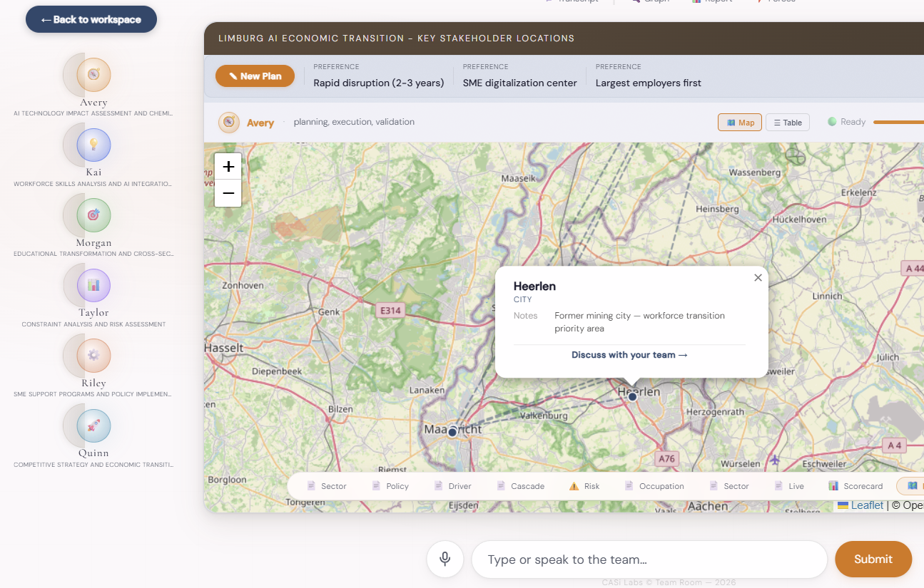Viewport: 924px width, 588px height.
Task: Click the Policy document icon
Action: coord(376,486)
